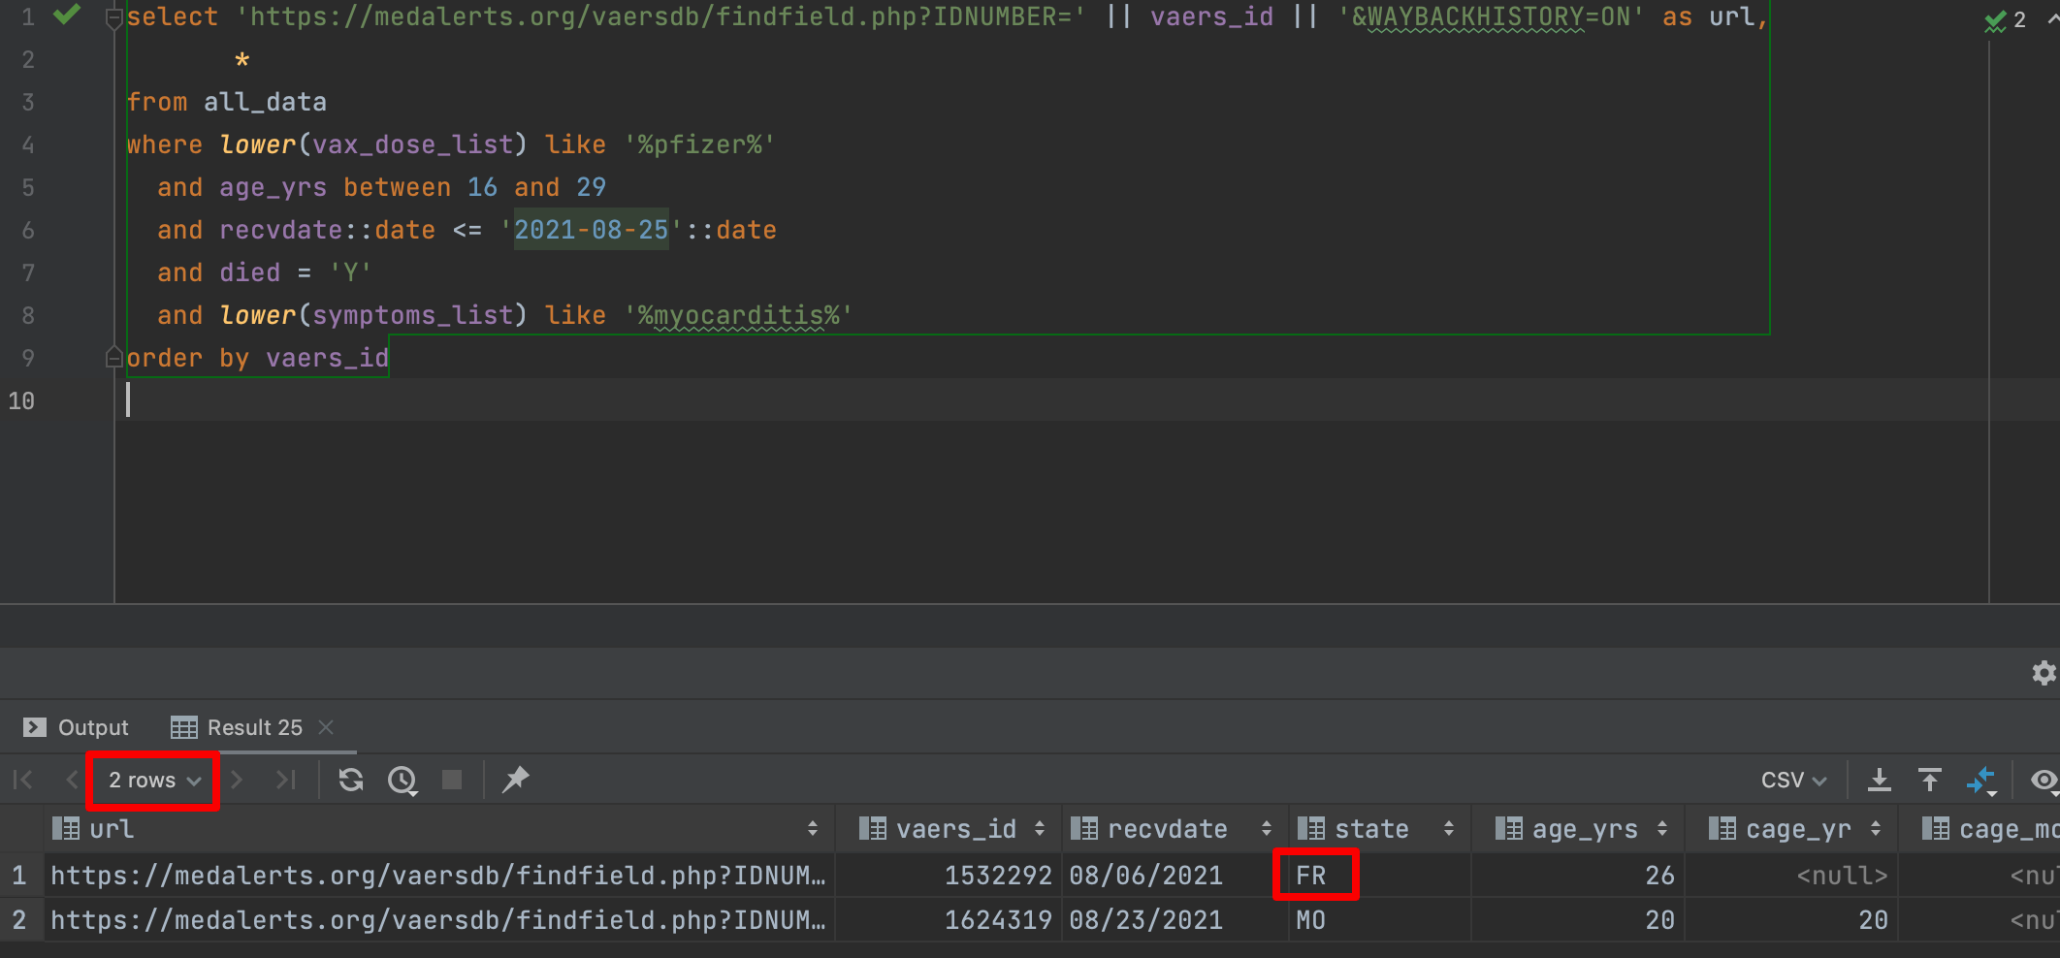
Task: Click the state column sort arrows
Action: 1449,829
